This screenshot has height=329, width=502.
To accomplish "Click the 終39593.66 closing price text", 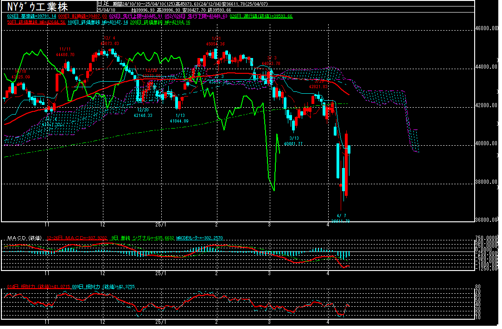I will [x=219, y=10].
